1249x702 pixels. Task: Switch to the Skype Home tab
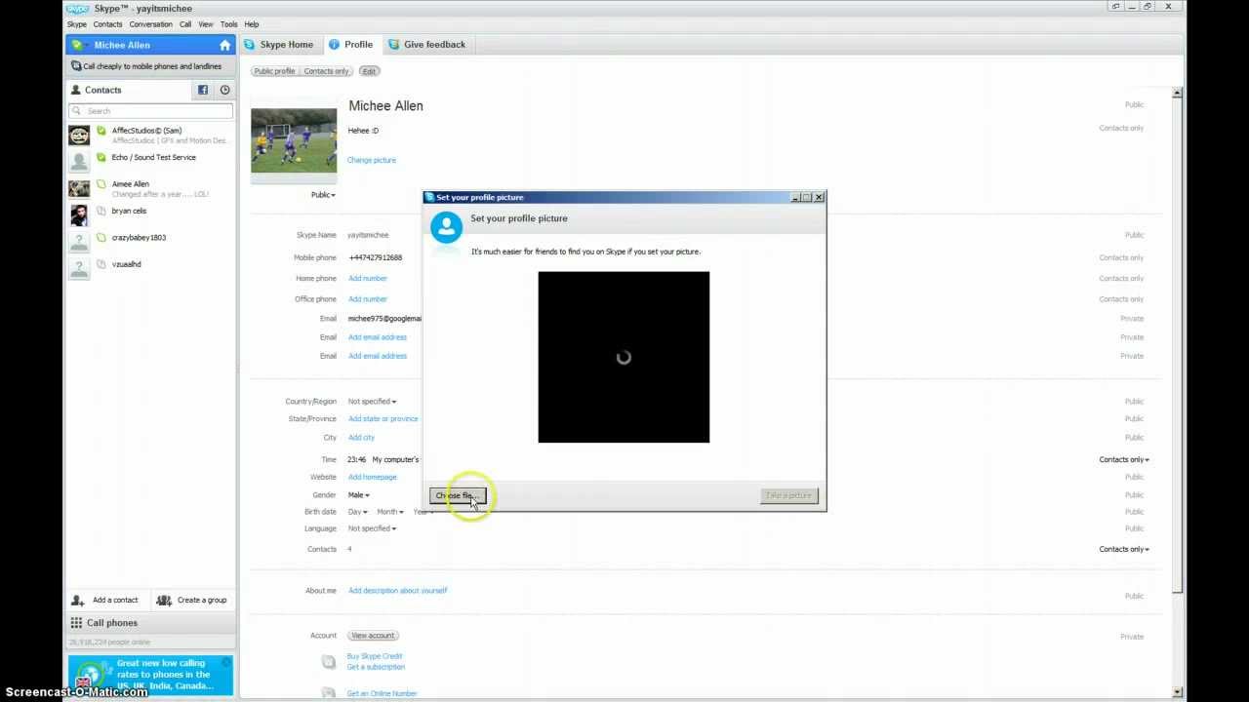coord(279,44)
